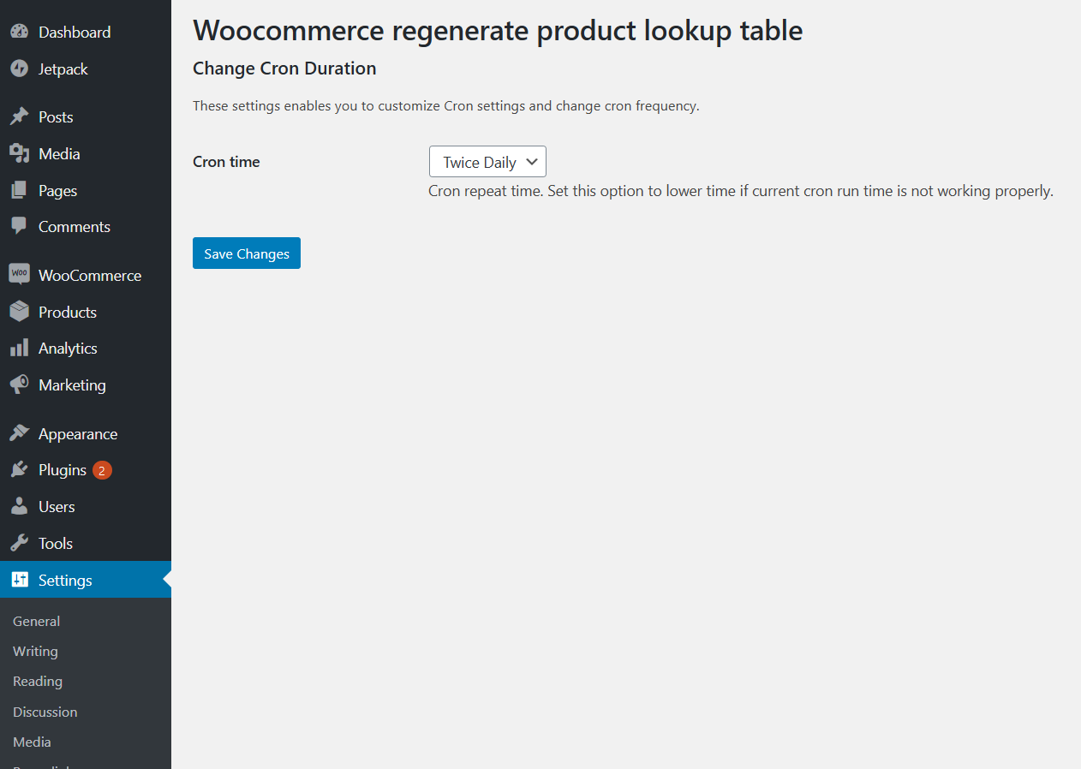Open the Products icon
This screenshot has width=1081, height=769.
pyautogui.click(x=19, y=311)
